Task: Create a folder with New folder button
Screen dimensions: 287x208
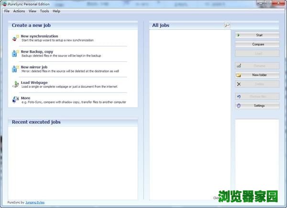Action: click(x=257, y=75)
